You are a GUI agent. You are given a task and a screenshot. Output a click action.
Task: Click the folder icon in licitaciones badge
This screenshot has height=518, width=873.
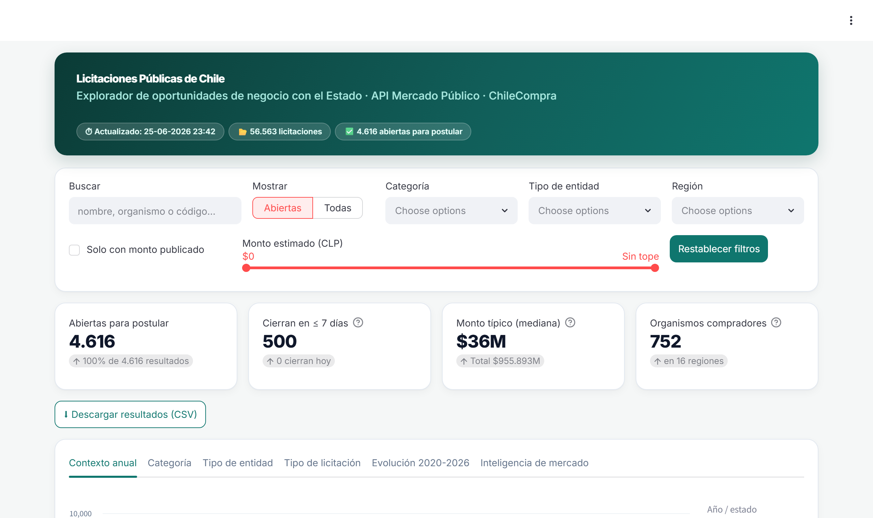point(242,132)
